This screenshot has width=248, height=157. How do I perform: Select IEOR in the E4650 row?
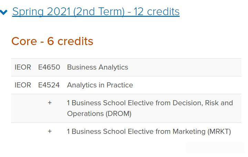pyautogui.click(x=23, y=67)
